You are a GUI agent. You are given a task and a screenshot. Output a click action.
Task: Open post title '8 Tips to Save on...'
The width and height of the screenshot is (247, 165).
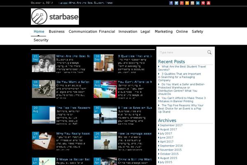coord(135,108)
